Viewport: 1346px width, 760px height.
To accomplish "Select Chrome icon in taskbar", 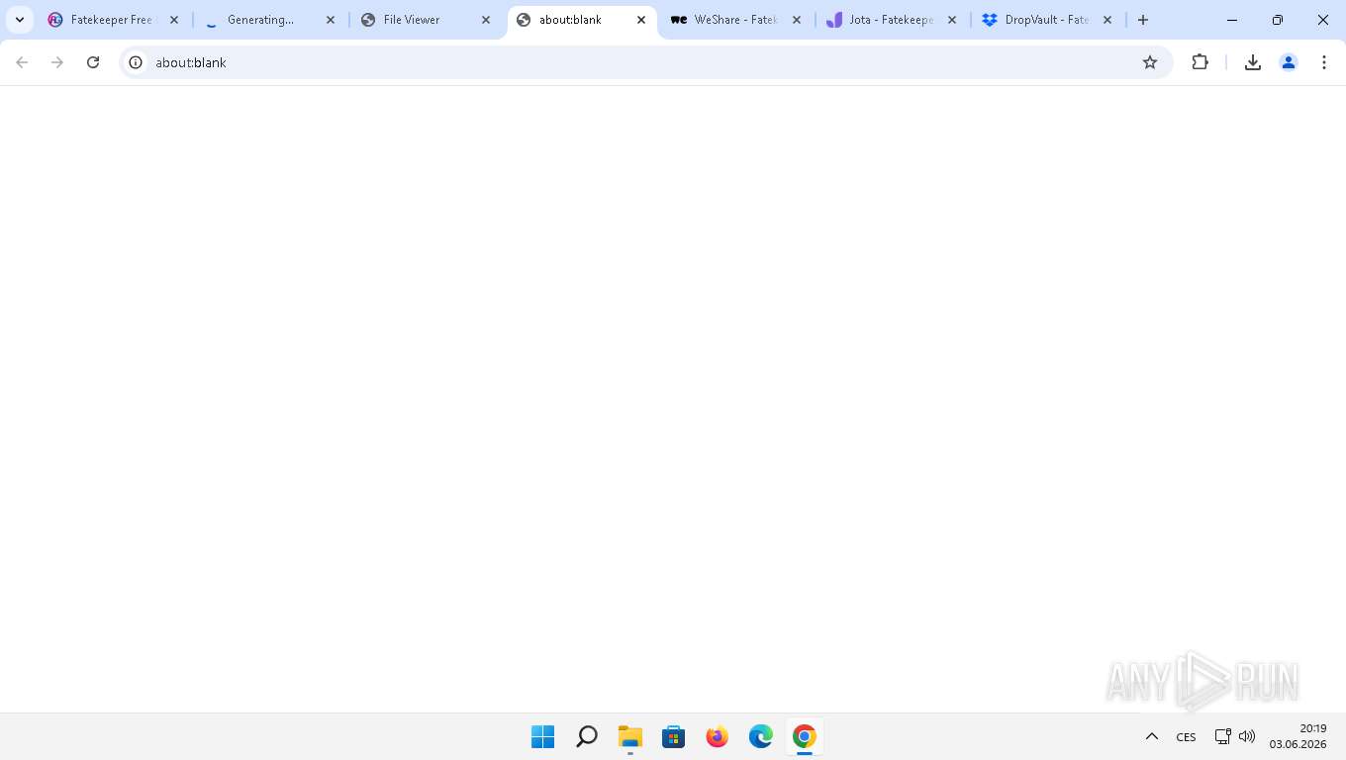I will point(804,736).
